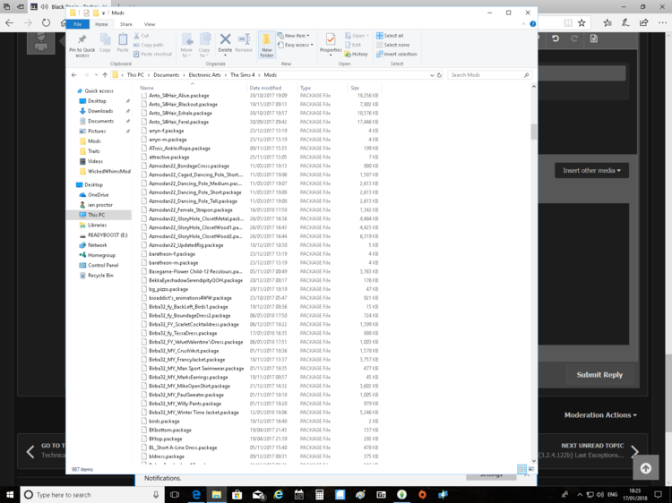672x503 pixels.
Task: Check the box for bg_pizza.package
Action: click(144, 289)
